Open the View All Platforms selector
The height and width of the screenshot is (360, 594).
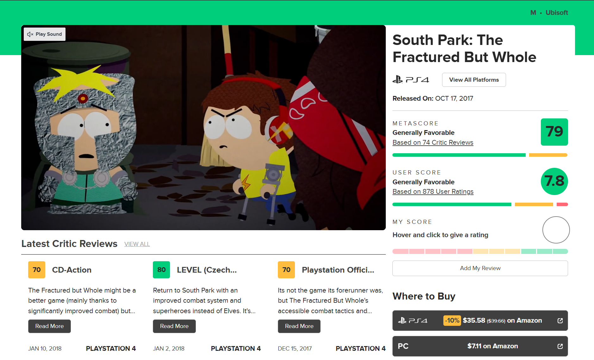[474, 80]
